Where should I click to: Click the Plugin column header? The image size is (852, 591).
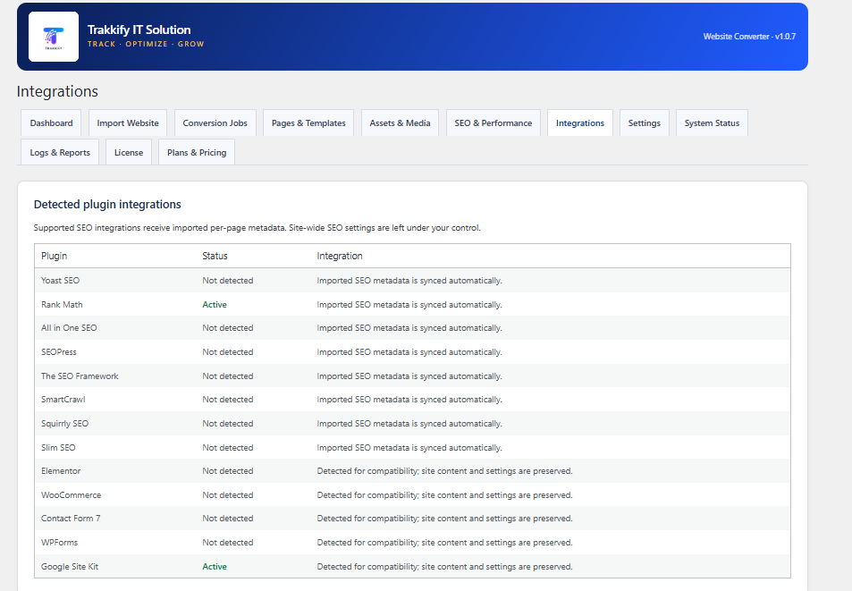(x=55, y=256)
